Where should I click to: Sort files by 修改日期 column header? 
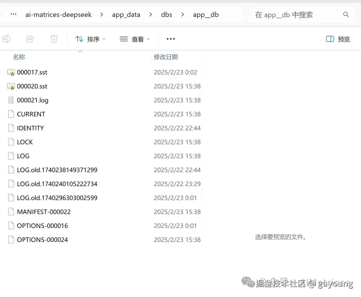click(x=166, y=57)
